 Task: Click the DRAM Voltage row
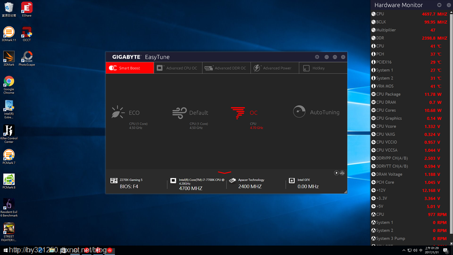(410, 174)
